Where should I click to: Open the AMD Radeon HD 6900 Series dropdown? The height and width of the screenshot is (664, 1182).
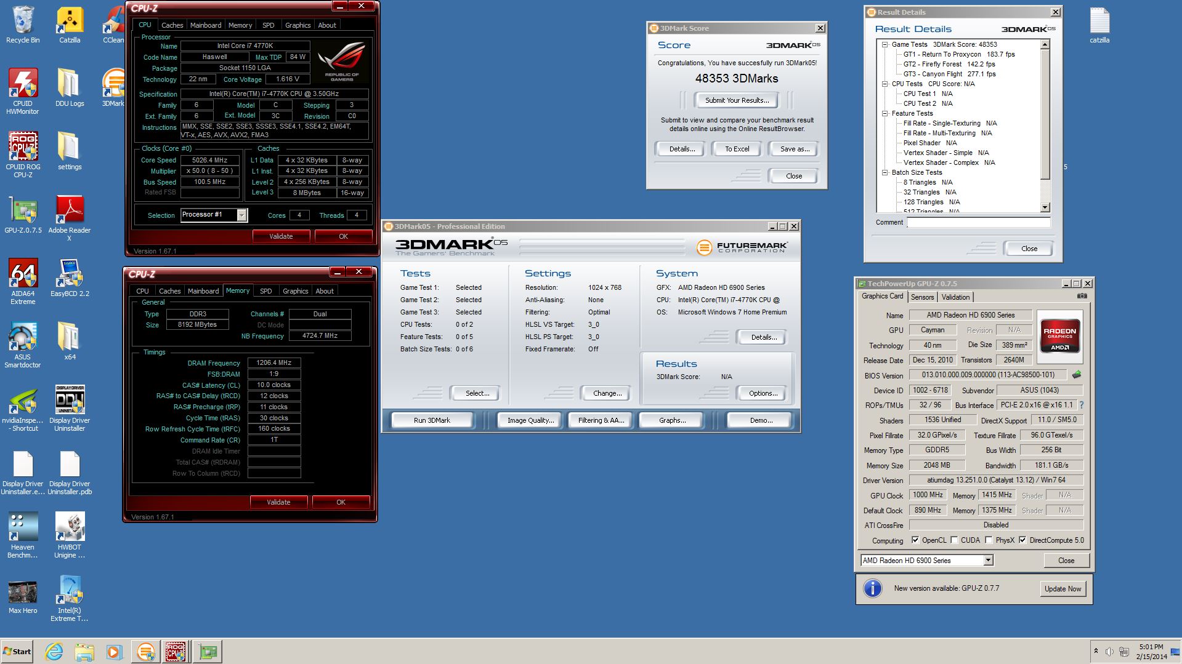(x=988, y=560)
